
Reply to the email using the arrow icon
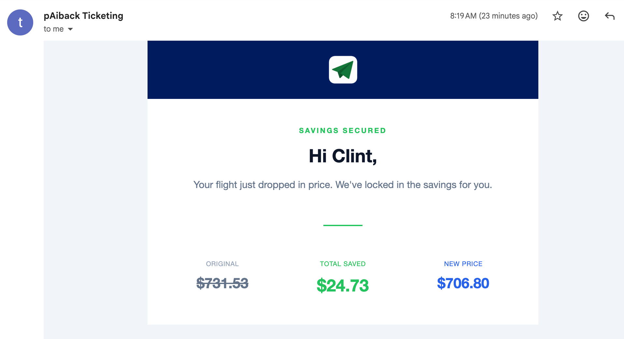coord(609,16)
